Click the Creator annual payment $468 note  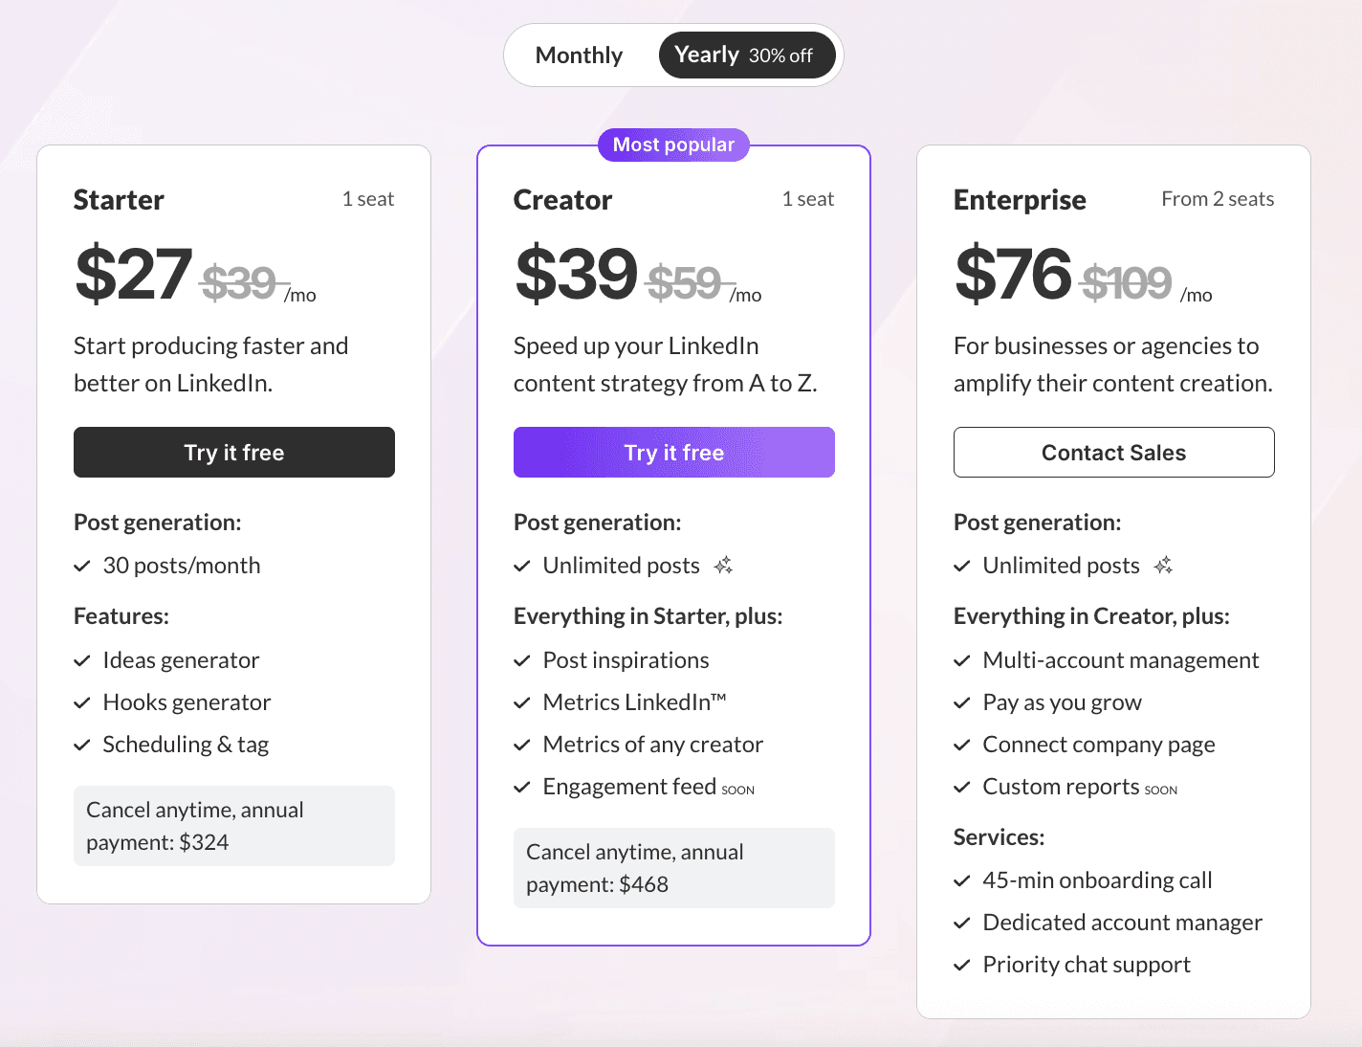(x=674, y=868)
